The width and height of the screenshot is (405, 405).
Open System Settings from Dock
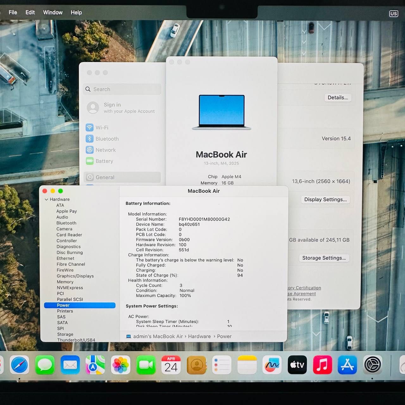373,365
